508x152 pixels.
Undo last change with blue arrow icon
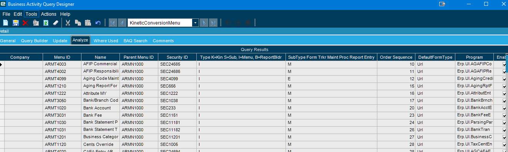[x=98, y=23]
